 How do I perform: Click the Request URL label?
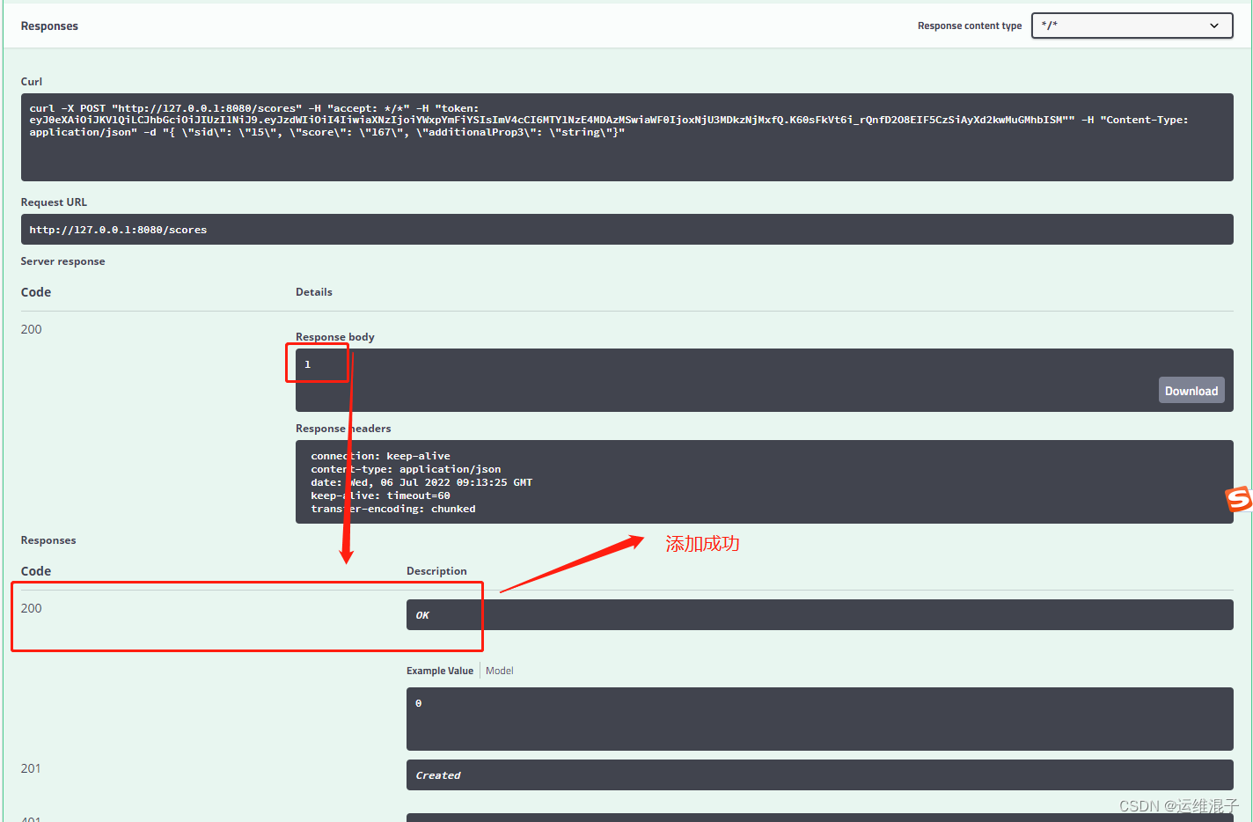click(x=54, y=202)
